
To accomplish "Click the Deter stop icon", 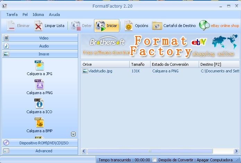I will pyautogui.click(x=76, y=26).
